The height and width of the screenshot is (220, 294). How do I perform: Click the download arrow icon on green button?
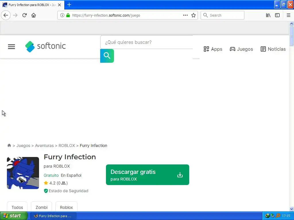[x=180, y=175]
